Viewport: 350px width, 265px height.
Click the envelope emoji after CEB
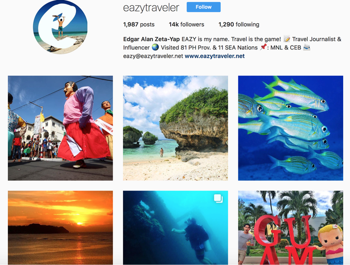pos(307,47)
